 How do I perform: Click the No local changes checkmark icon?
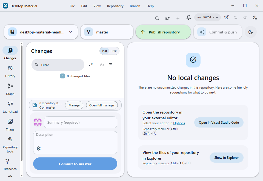(193, 60)
